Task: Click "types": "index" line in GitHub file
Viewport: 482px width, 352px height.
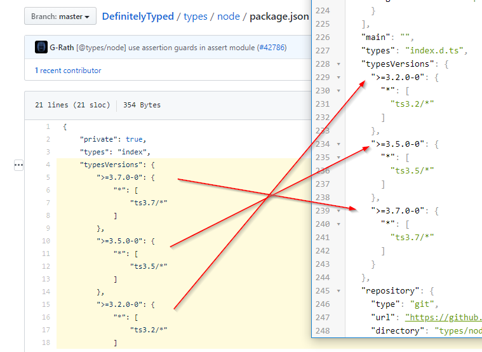Action: coord(115,152)
